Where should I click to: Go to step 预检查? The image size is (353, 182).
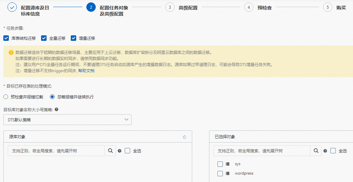pos(265,8)
